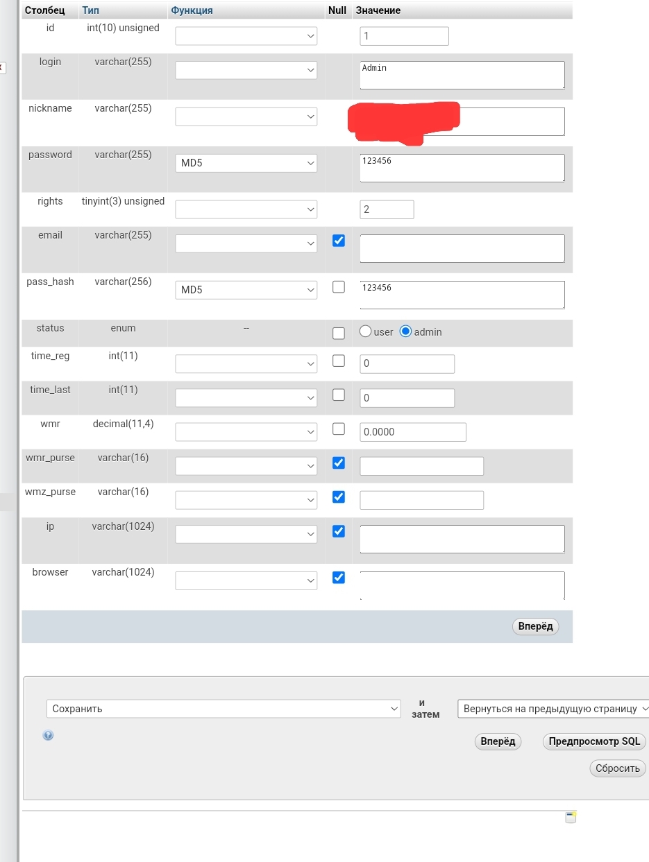Open the function dropdown for login row
This screenshot has width=649, height=862.
pyautogui.click(x=246, y=70)
